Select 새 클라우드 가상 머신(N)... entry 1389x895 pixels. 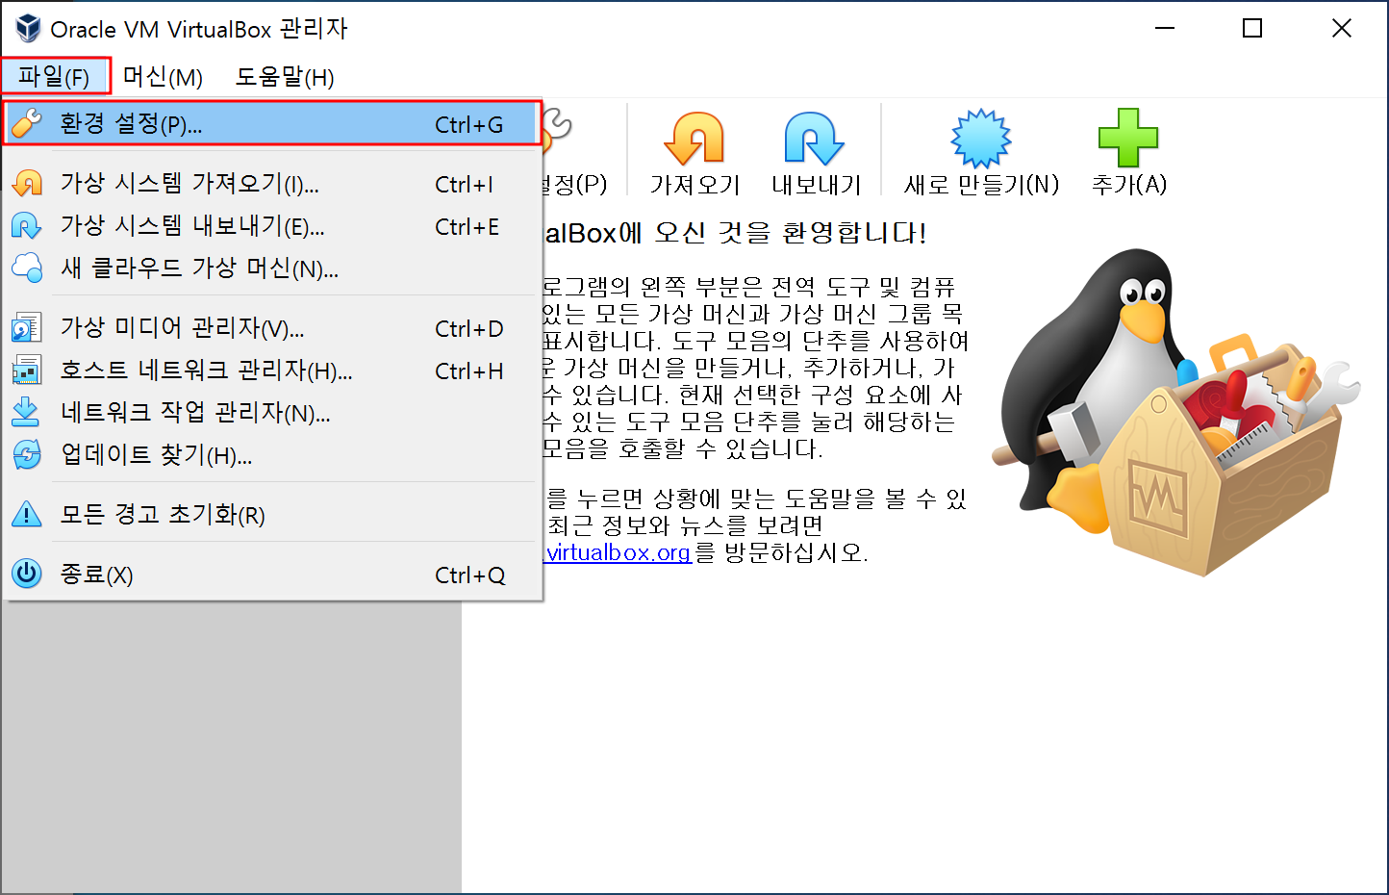(271, 268)
